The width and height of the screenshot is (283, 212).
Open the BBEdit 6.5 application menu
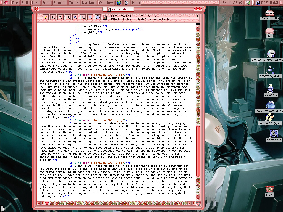click(267, 3)
